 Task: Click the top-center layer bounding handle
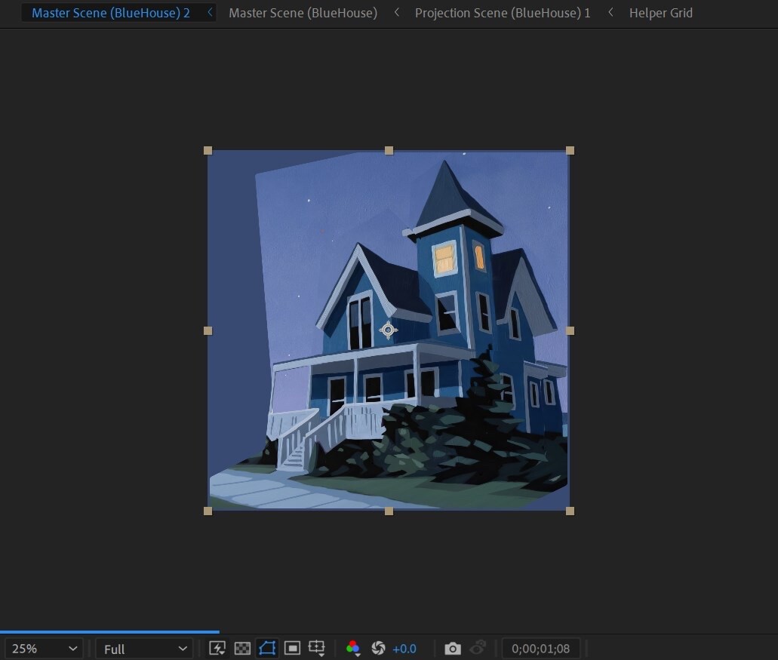pyautogui.click(x=389, y=150)
